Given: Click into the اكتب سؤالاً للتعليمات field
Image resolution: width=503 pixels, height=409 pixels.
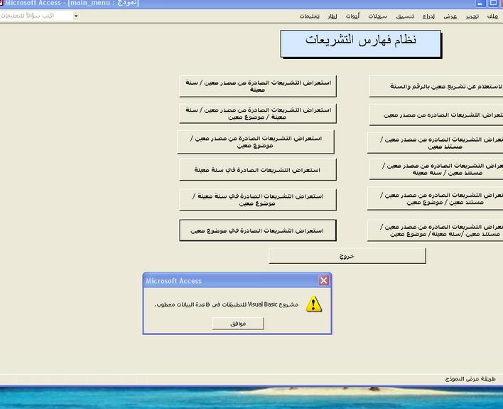Looking at the screenshot, I should pyautogui.click(x=36, y=16).
